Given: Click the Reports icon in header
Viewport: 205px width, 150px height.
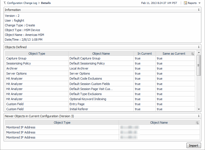Looking at the screenshot, I should 185,3.
